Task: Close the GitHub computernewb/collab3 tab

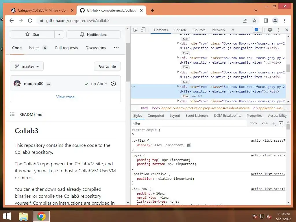Action: (141, 10)
